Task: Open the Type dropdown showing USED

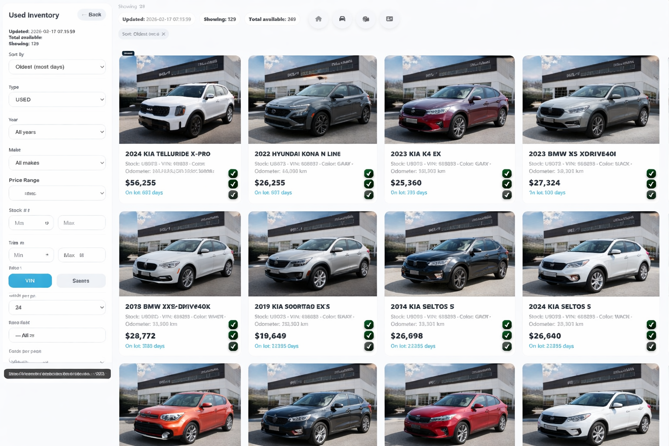Action: [57, 99]
